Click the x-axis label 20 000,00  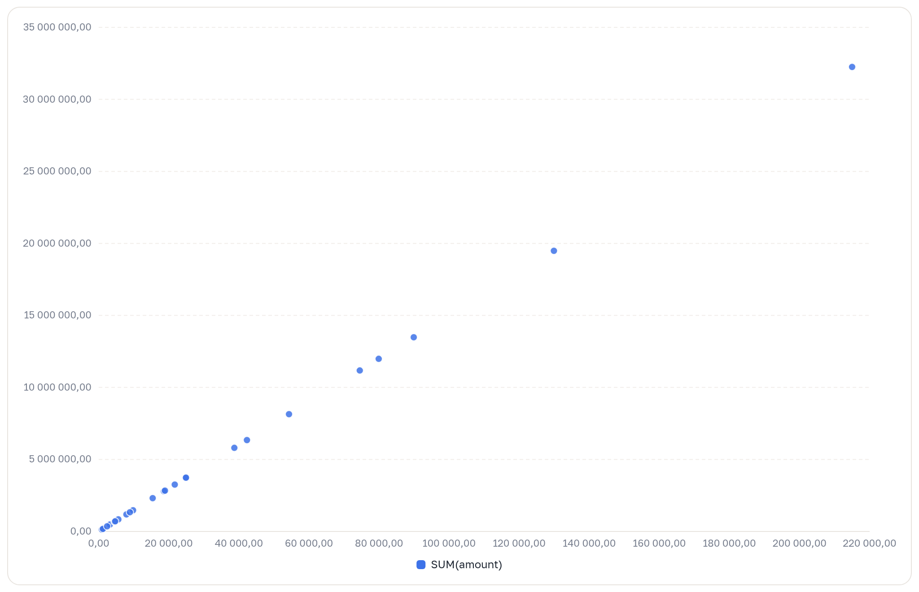point(169,543)
